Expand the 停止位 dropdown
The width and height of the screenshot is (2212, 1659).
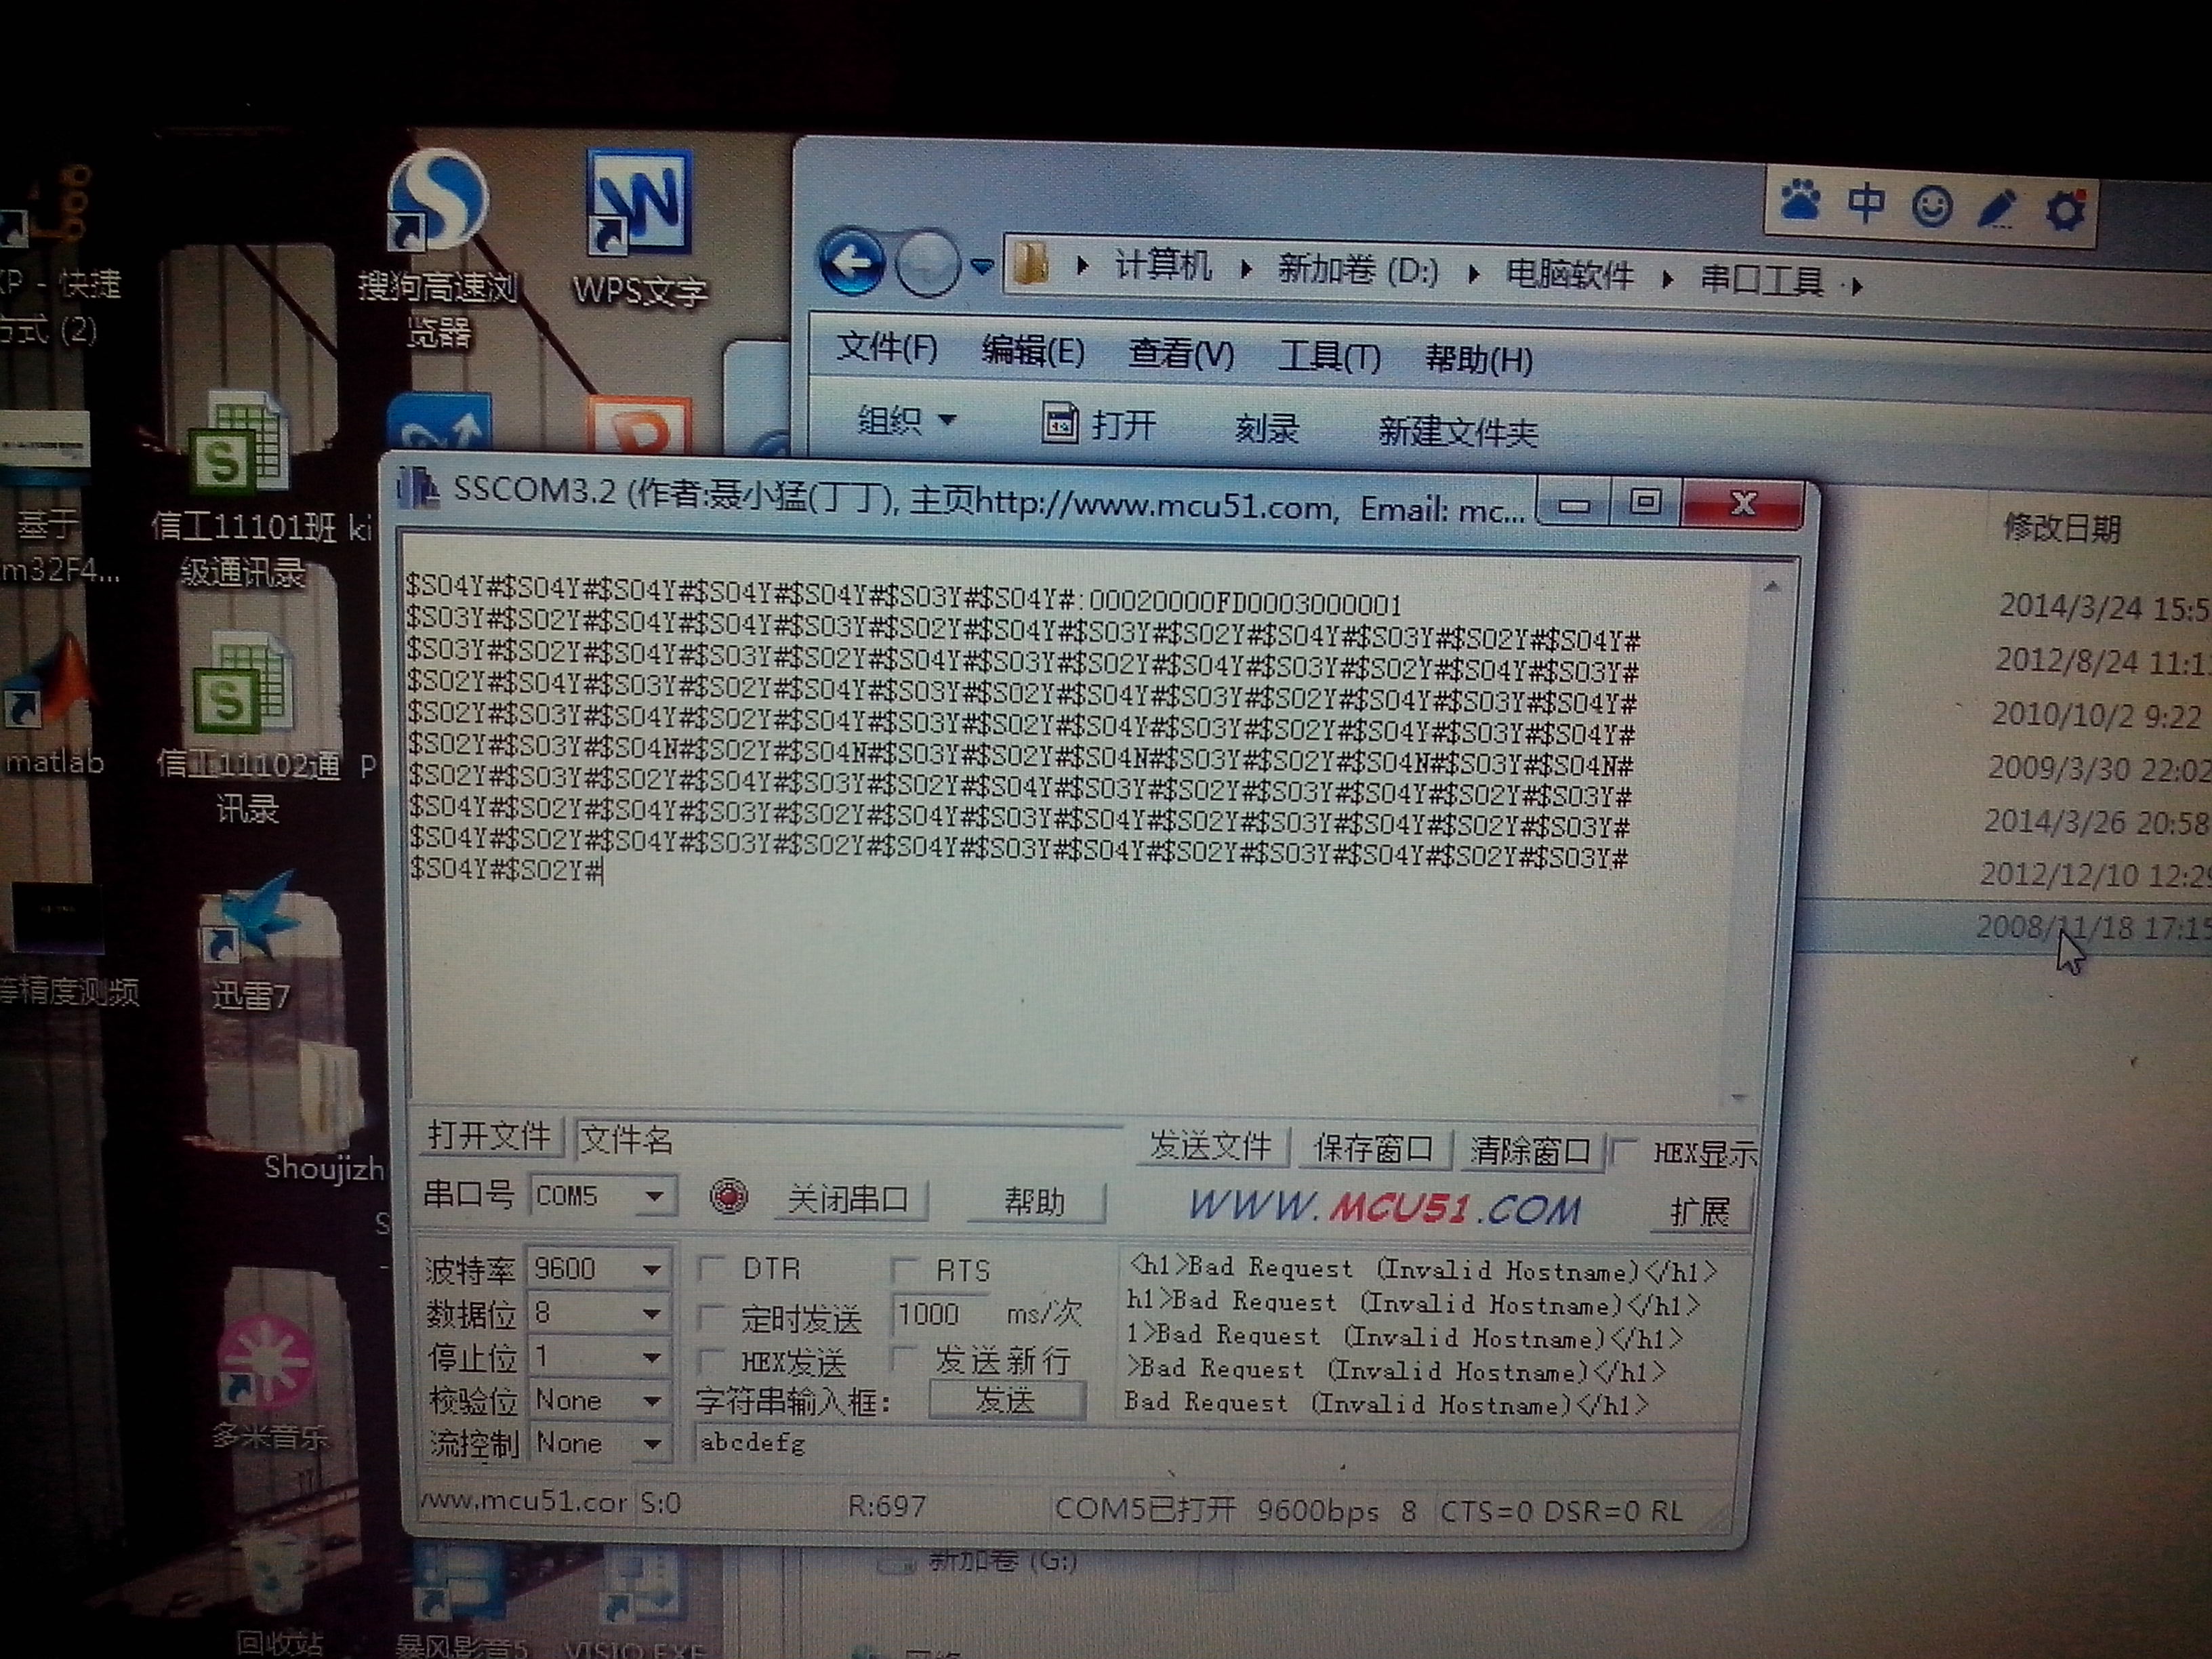[x=651, y=1357]
